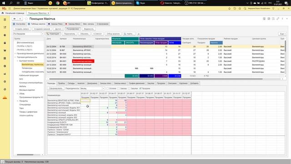This screenshot has height=164, width=291.
Task: Click the horizontal scrollbar under the group tree
Action: pos(25,155)
